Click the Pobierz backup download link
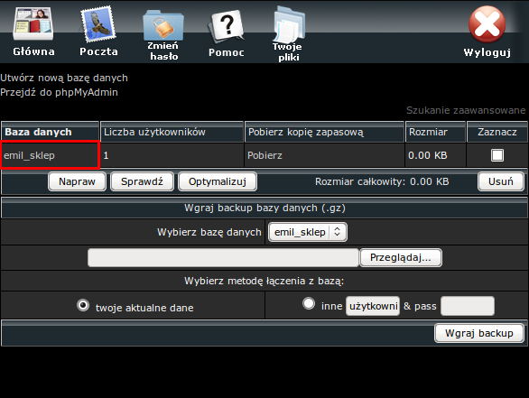Screen dimensions: 529x398 click(264, 155)
